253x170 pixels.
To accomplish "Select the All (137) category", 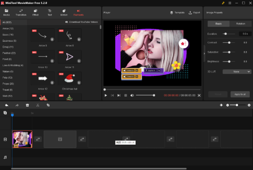I will [x=13, y=22].
